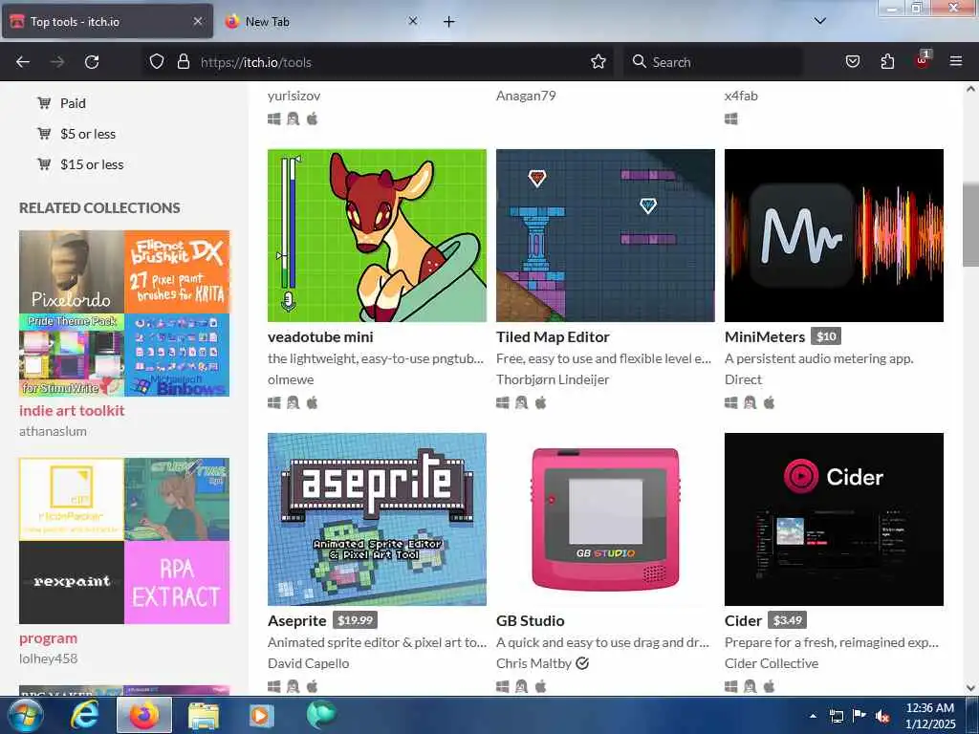Viewport: 979px width, 734px height.
Task: Click Tiled Map Editor thumbnail image
Action: tap(605, 235)
